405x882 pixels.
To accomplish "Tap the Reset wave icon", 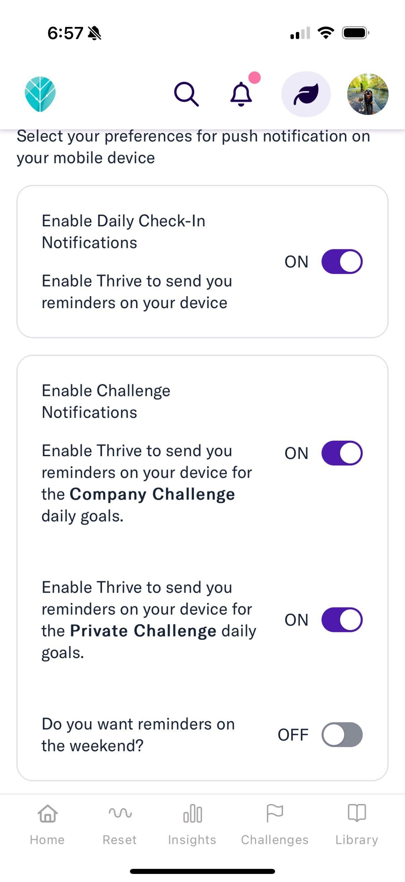I will pyautogui.click(x=120, y=812).
